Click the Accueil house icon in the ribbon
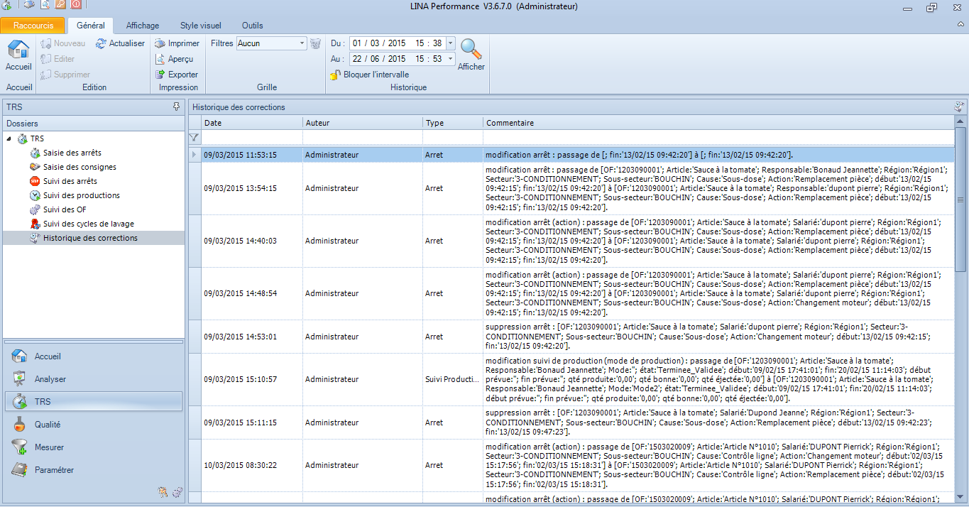The image size is (969, 507). point(18,50)
